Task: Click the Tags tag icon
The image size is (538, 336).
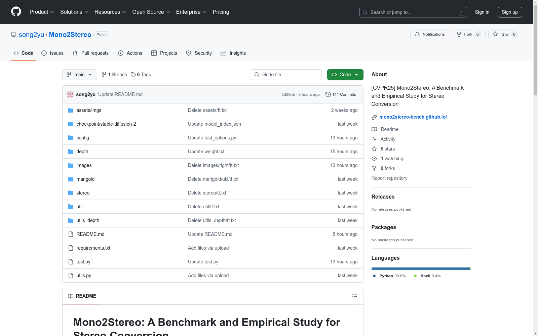Action: click(133, 75)
